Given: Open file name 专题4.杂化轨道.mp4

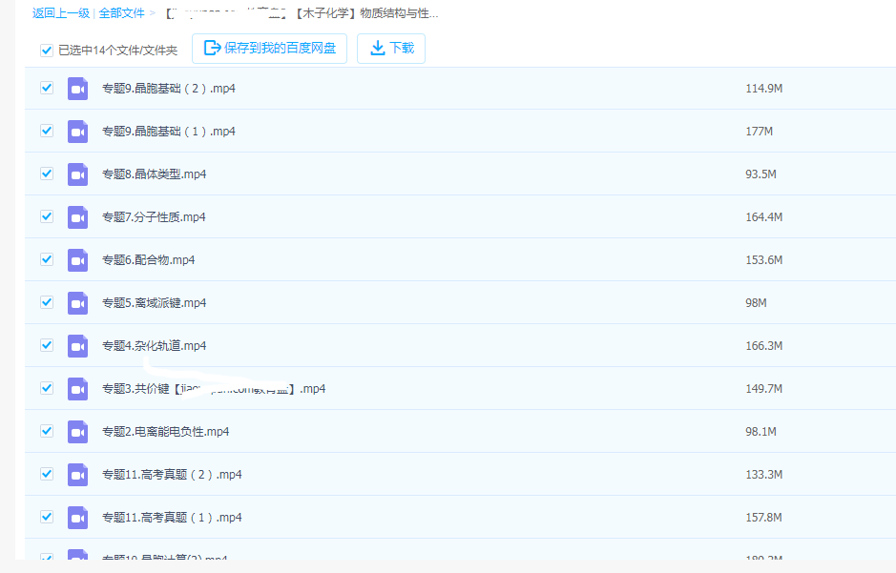Looking at the screenshot, I should 154,346.
